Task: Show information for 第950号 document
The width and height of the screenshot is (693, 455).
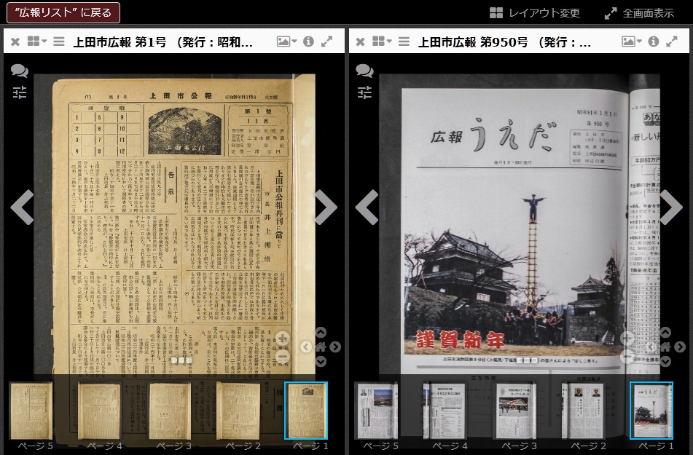Action: point(654,41)
